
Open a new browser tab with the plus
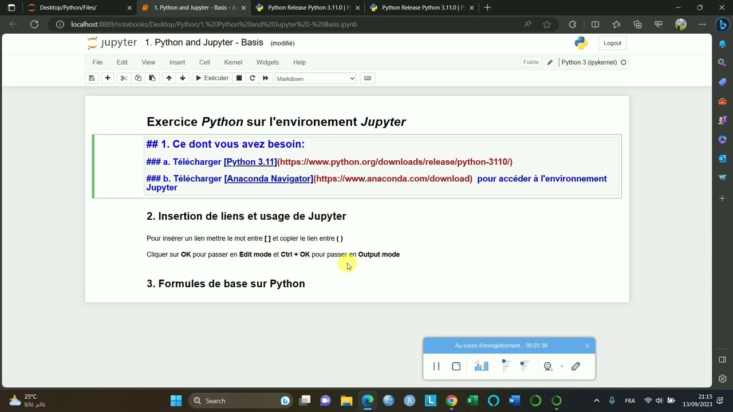(487, 7)
